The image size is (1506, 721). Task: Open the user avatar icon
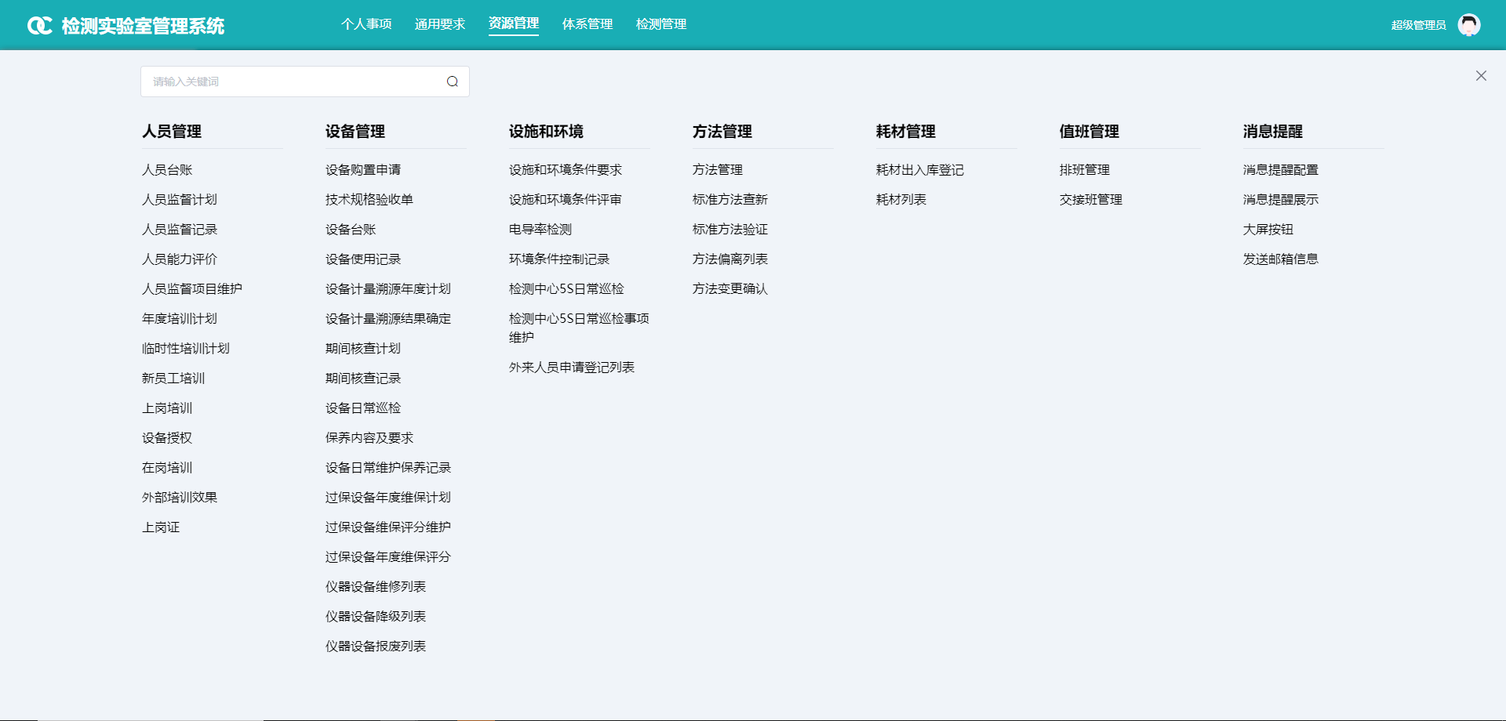coord(1468,25)
